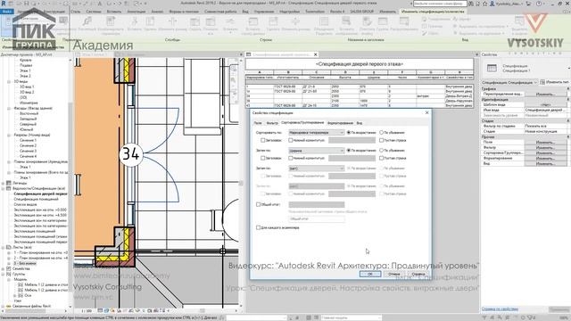Click Изменить button for Форматирование row

pos(545,159)
